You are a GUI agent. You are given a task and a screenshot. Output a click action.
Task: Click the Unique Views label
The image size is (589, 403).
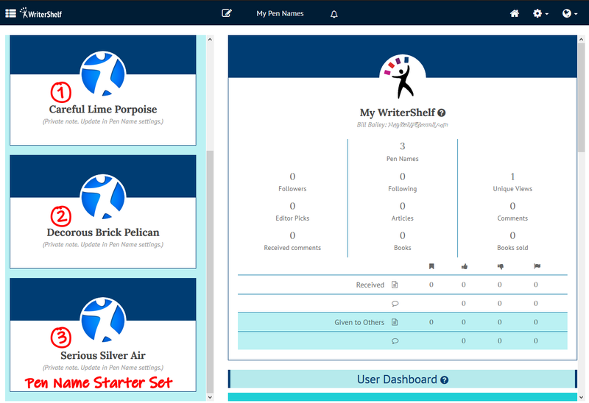tap(512, 189)
